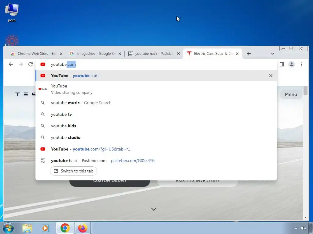Click the browser back arrow
The width and height of the screenshot is (313, 234).
11,64
